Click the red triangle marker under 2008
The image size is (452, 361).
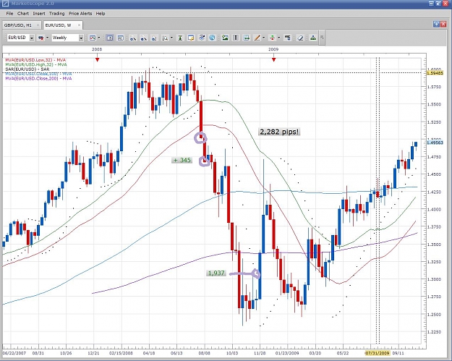tap(98, 59)
